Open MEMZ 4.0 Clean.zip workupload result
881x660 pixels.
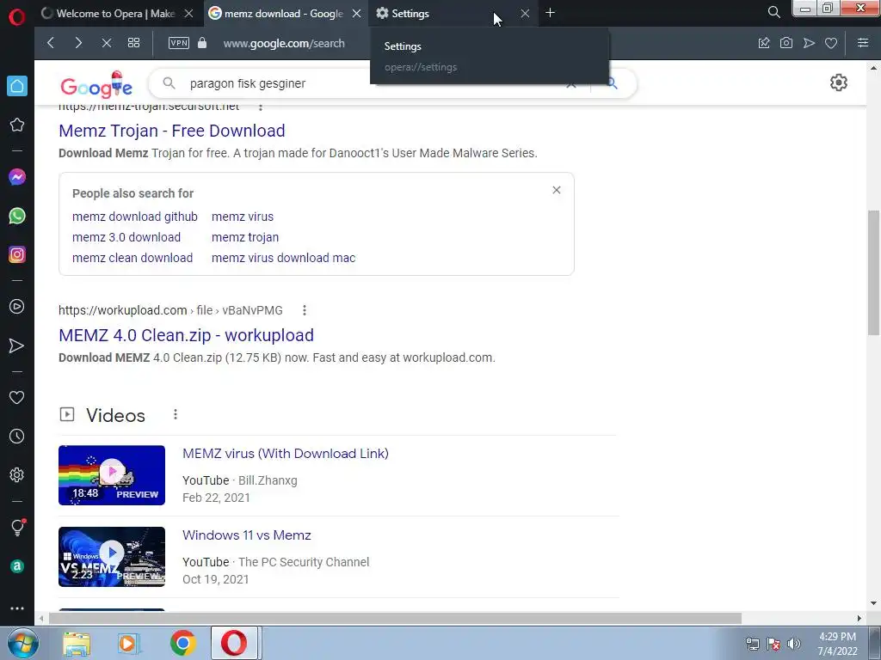(x=186, y=335)
